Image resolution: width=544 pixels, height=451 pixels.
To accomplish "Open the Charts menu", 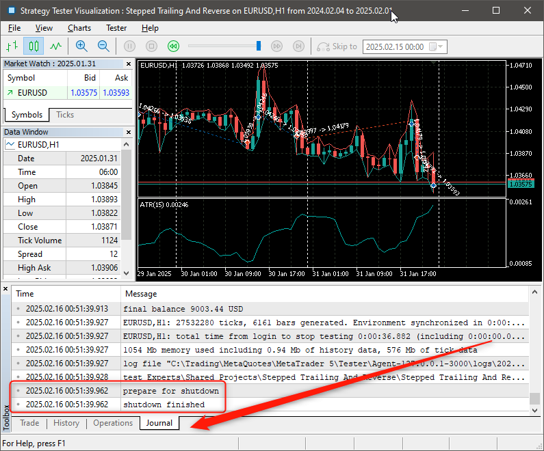I will pos(79,28).
